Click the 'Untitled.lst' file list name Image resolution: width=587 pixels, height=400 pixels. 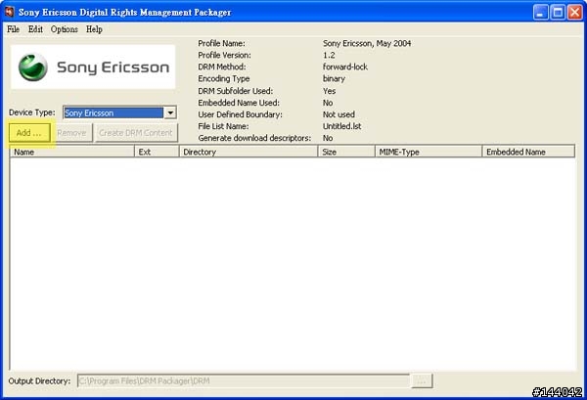point(341,126)
